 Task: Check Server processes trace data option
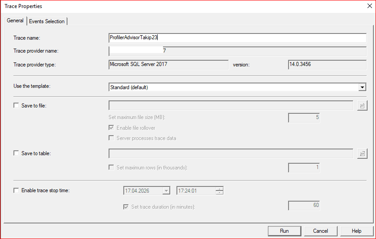112,138
